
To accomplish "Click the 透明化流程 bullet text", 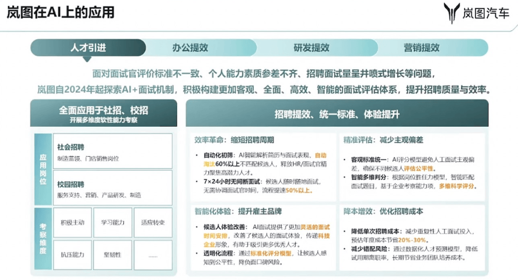I will point(218,253).
